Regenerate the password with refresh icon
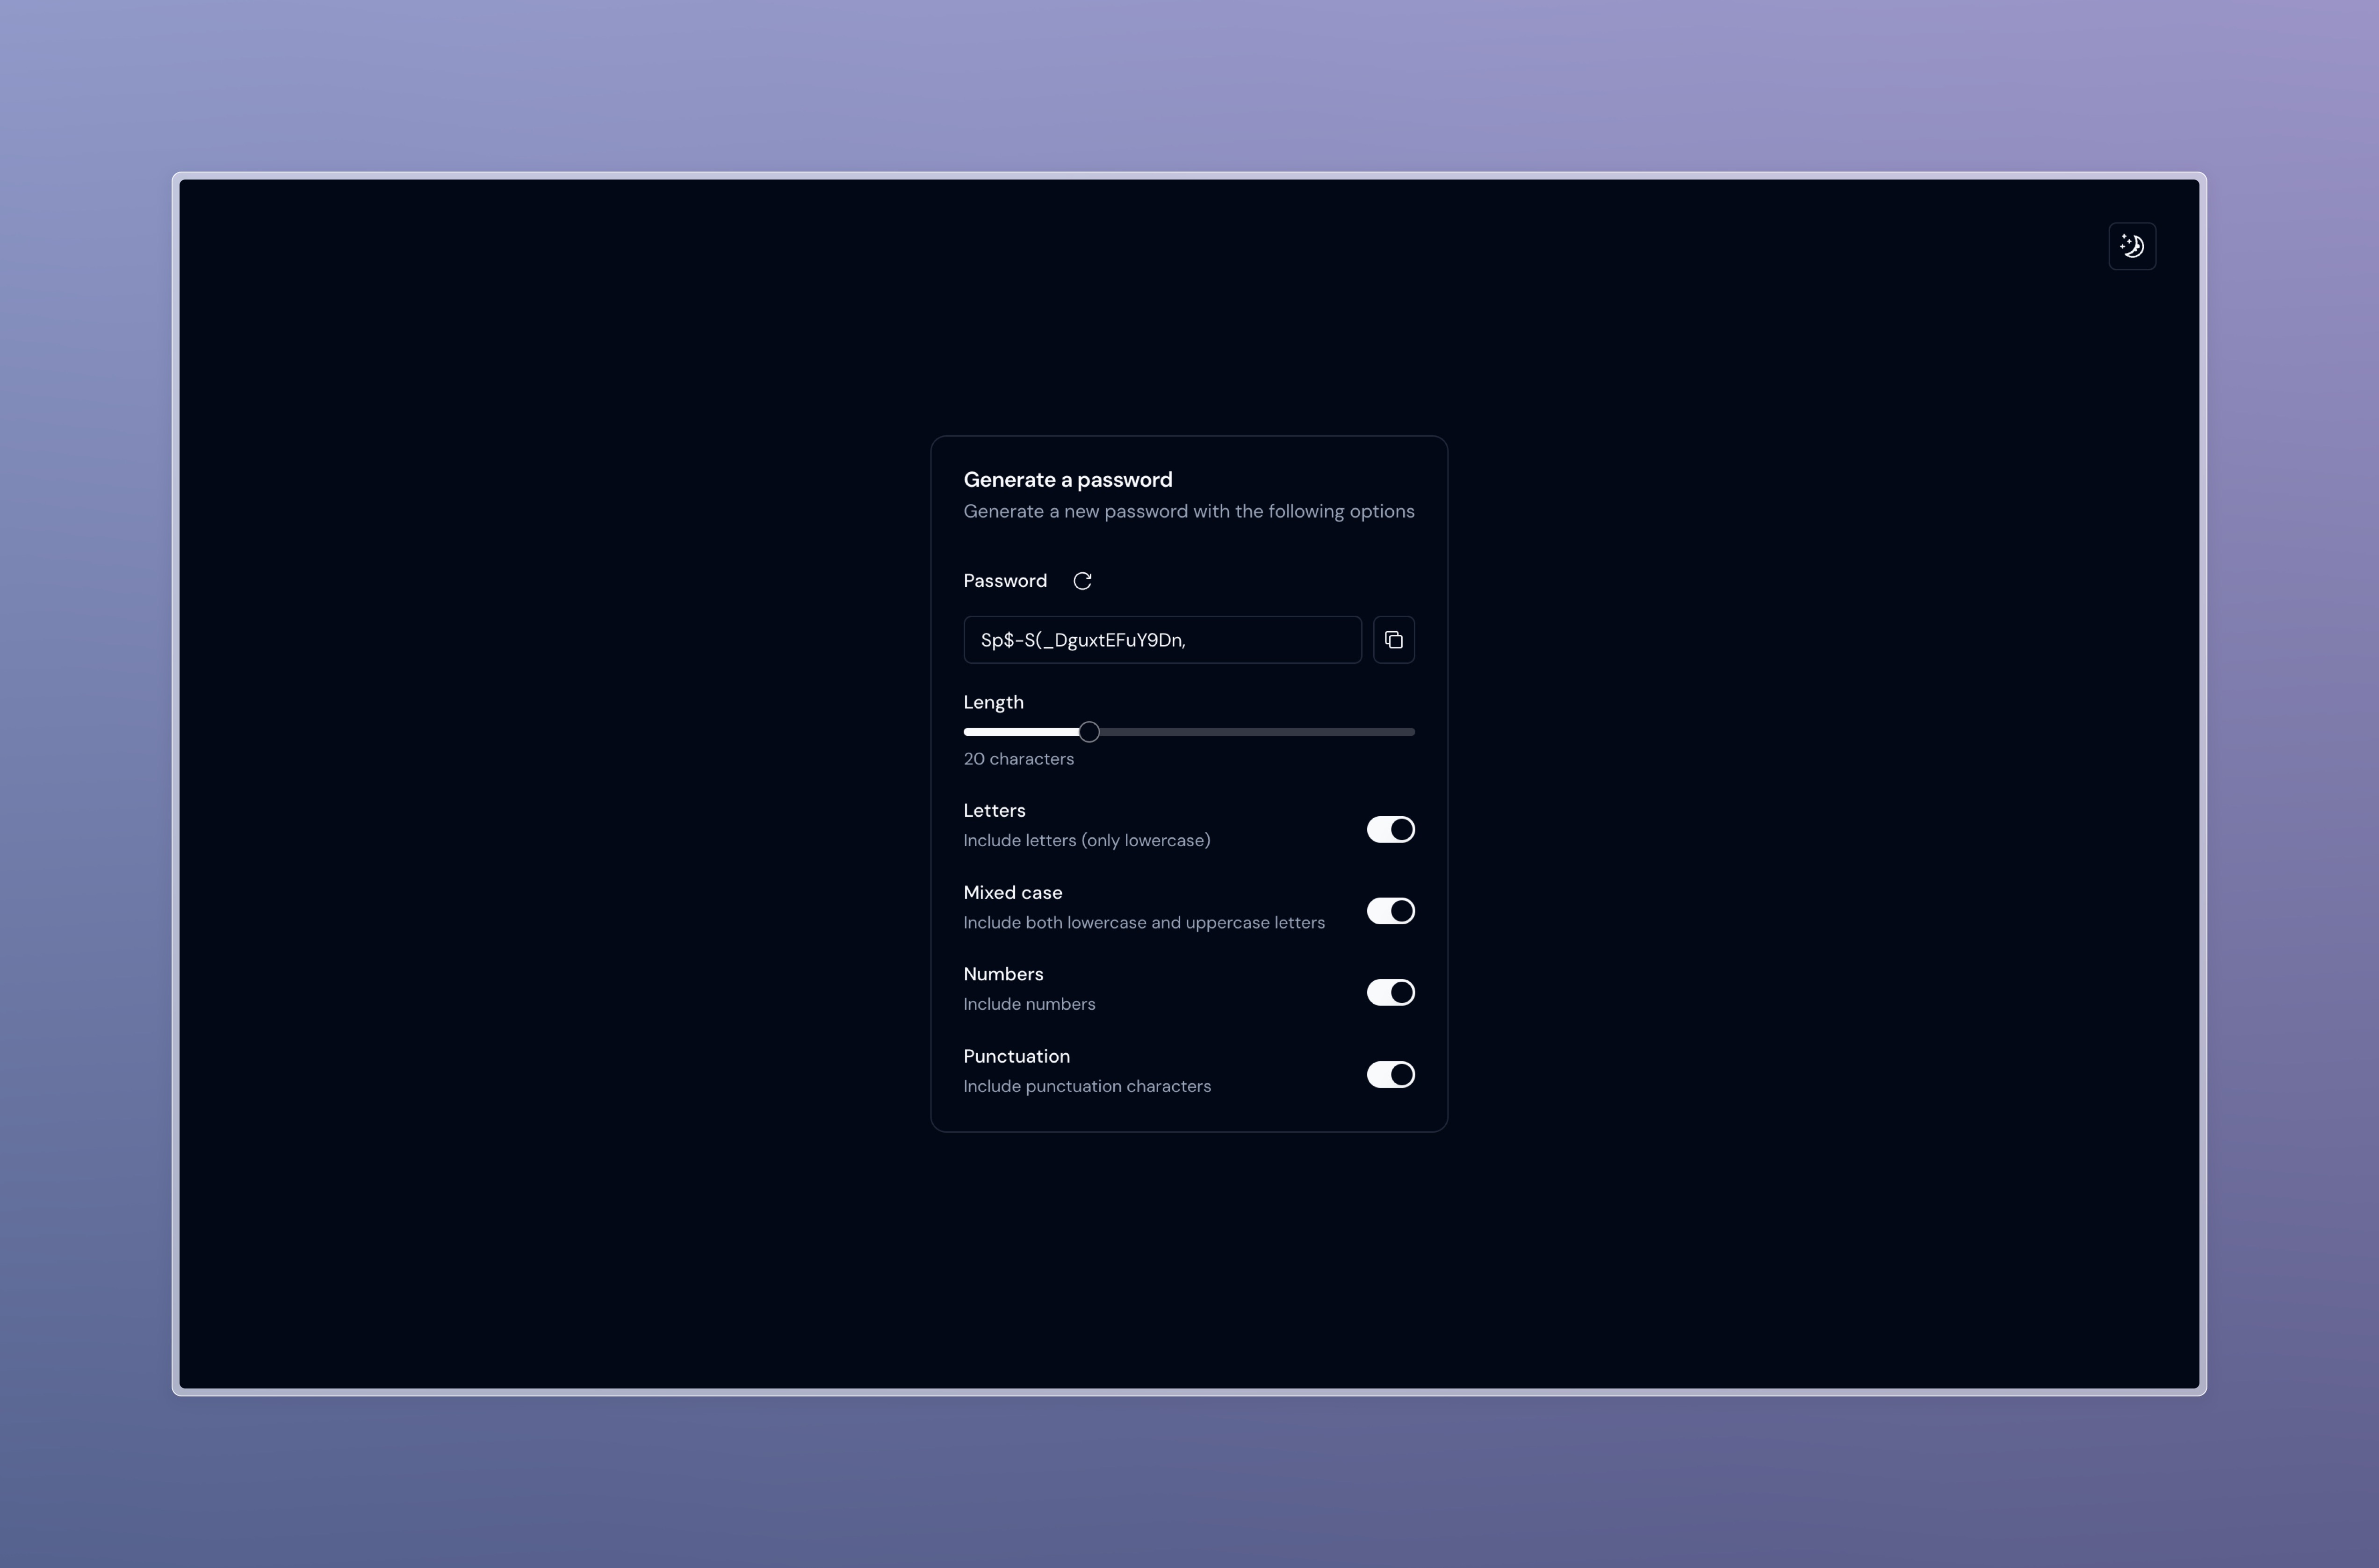 point(1082,581)
